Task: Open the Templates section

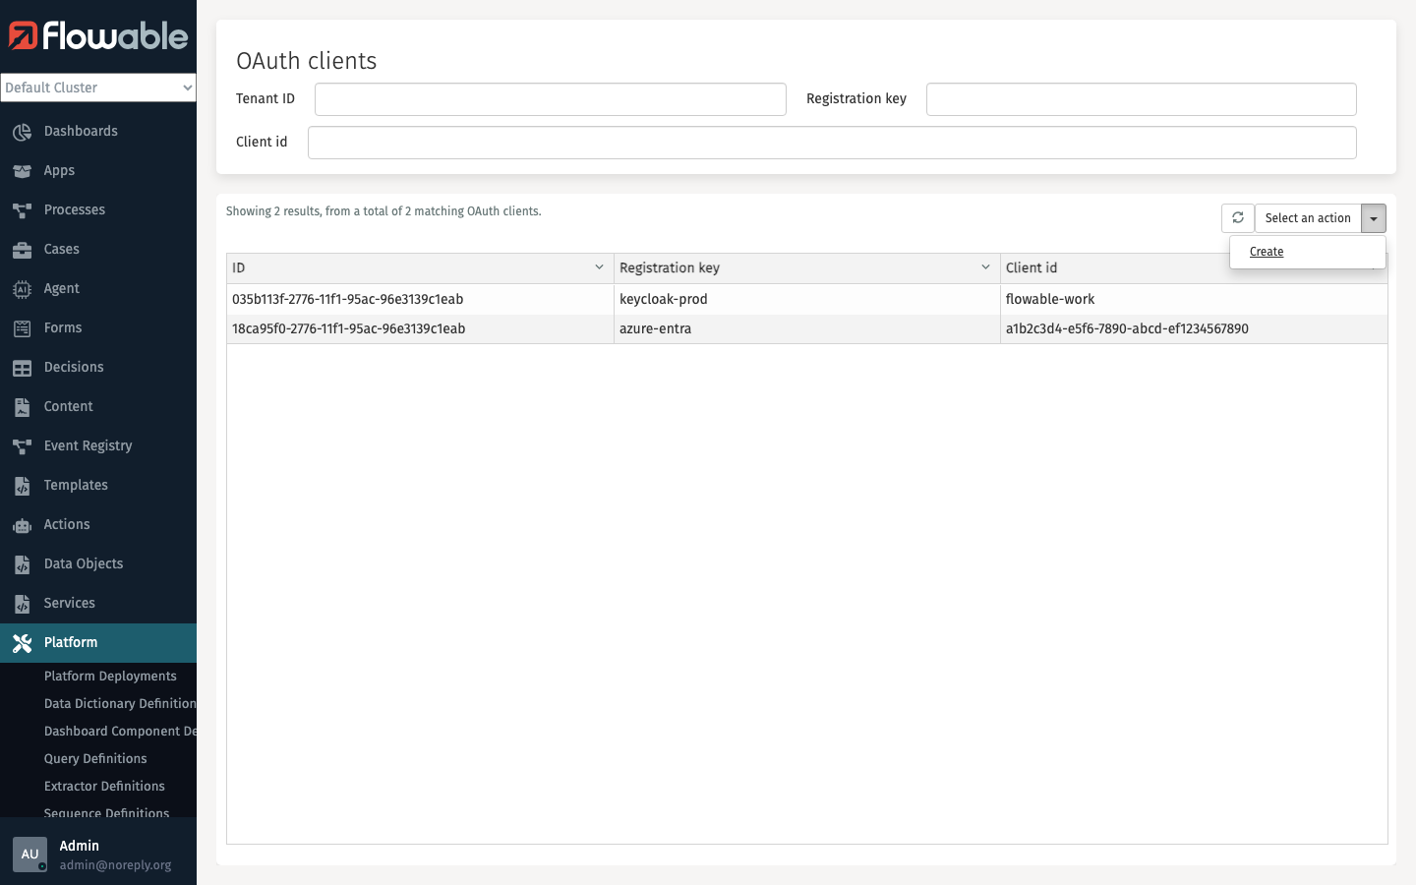Action: coord(76,485)
